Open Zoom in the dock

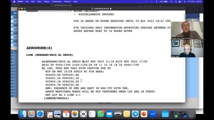point(152,114)
